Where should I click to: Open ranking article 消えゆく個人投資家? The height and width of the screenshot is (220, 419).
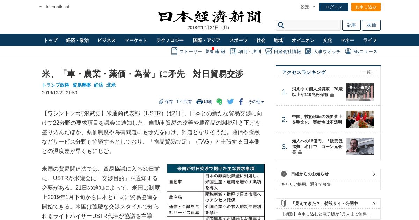pyautogui.click(x=317, y=92)
